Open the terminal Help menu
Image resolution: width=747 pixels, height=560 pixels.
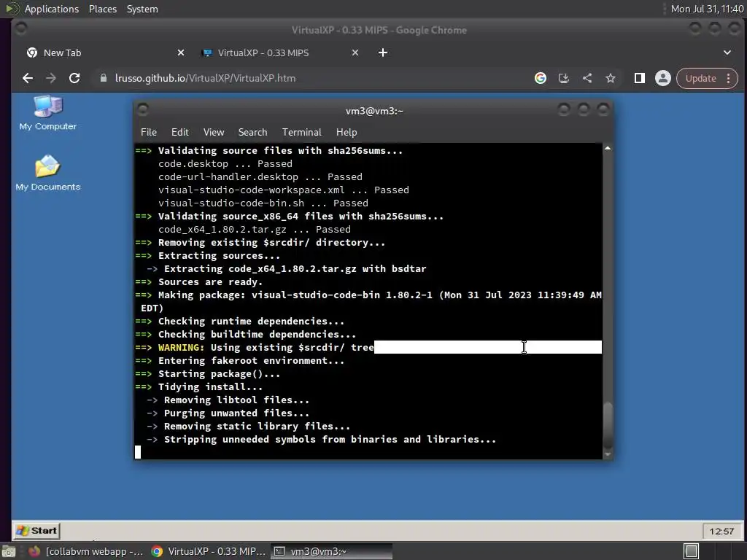pos(347,133)
